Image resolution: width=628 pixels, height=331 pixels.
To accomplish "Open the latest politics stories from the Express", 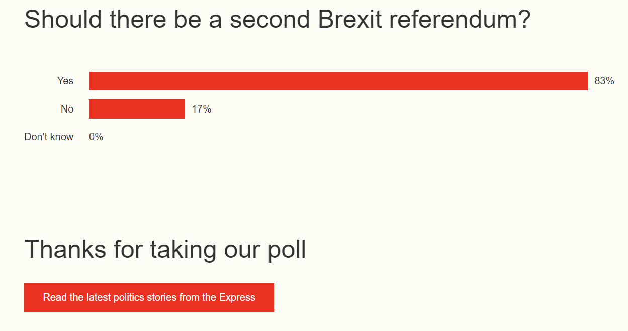I will click(x=149, y=297).
